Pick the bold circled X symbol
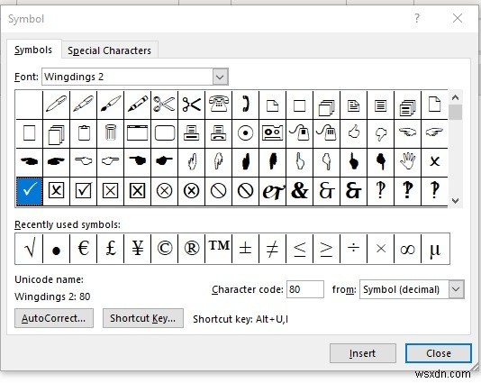Image resolution: width=481 pixels, height=383 pixels. [191, 191]
